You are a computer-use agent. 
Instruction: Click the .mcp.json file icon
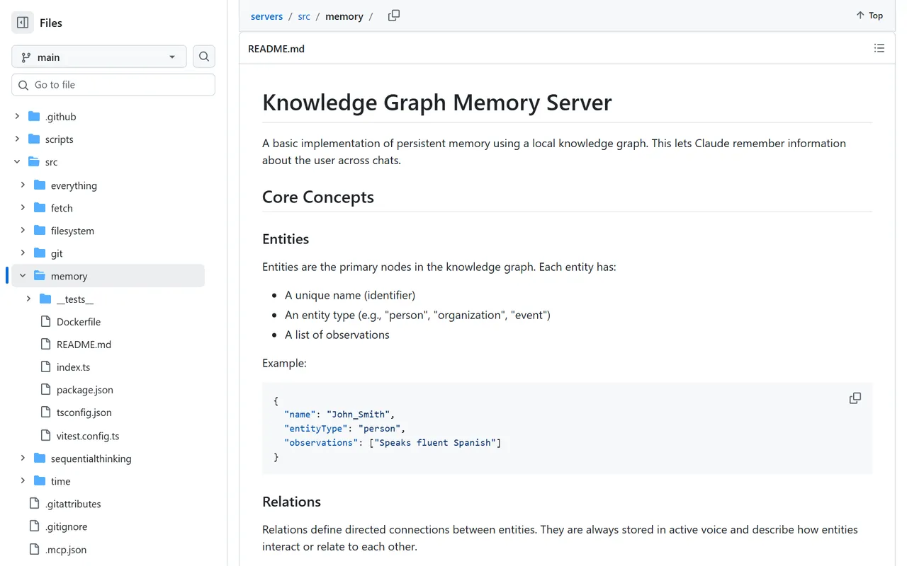click(x=34, y=549)
